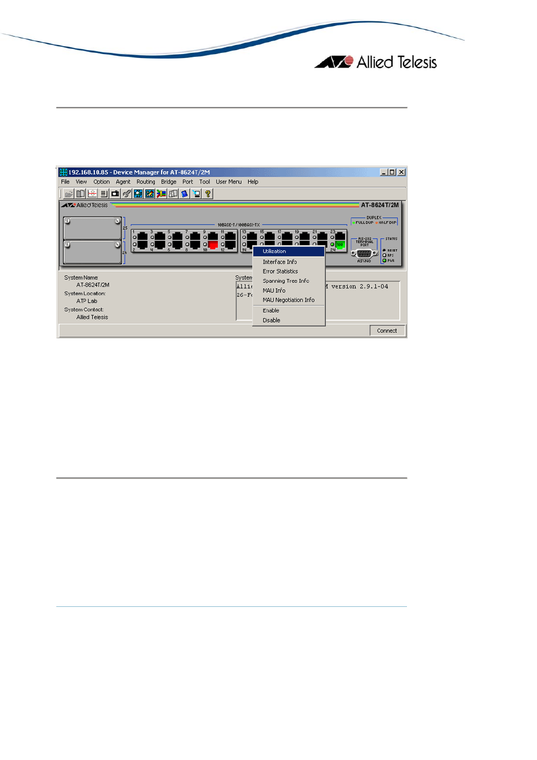
Task: Choose Error Statistics from the context menu
Action: [289, 271]
